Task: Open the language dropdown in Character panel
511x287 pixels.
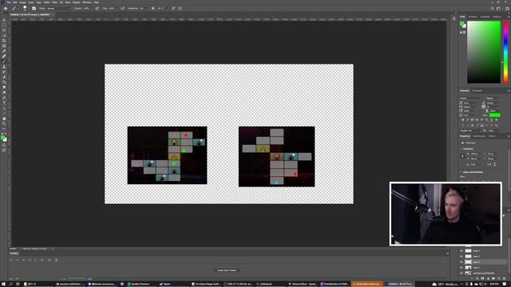Action: click(x=470, y=131)
